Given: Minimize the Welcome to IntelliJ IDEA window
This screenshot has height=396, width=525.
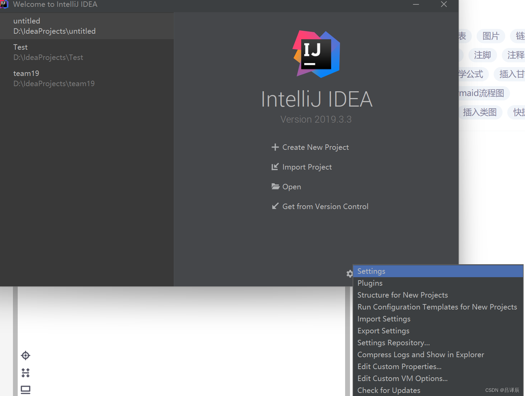Looking at the screenshot, I should click(416, 4).
